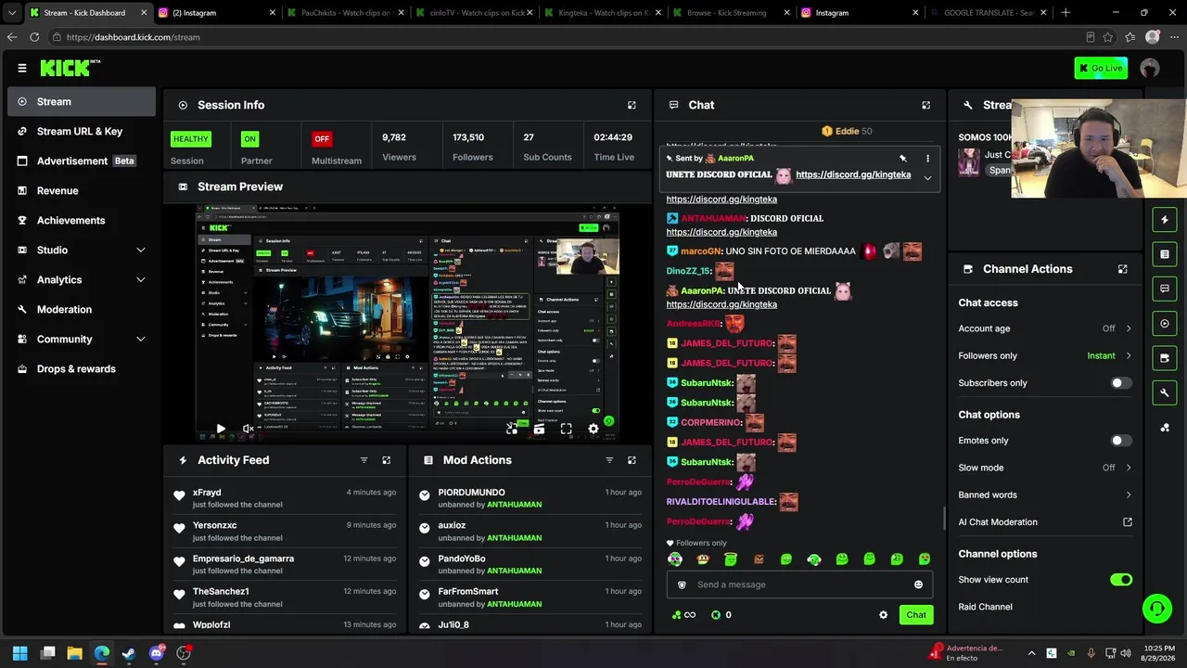1187x668 pixels.
Task: Click the Windows Start button
Action: (x=20, y=653)
